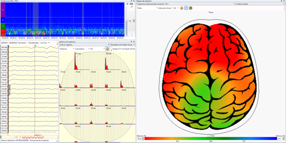Click the upper purple B band label in trends

click(3, 10)
